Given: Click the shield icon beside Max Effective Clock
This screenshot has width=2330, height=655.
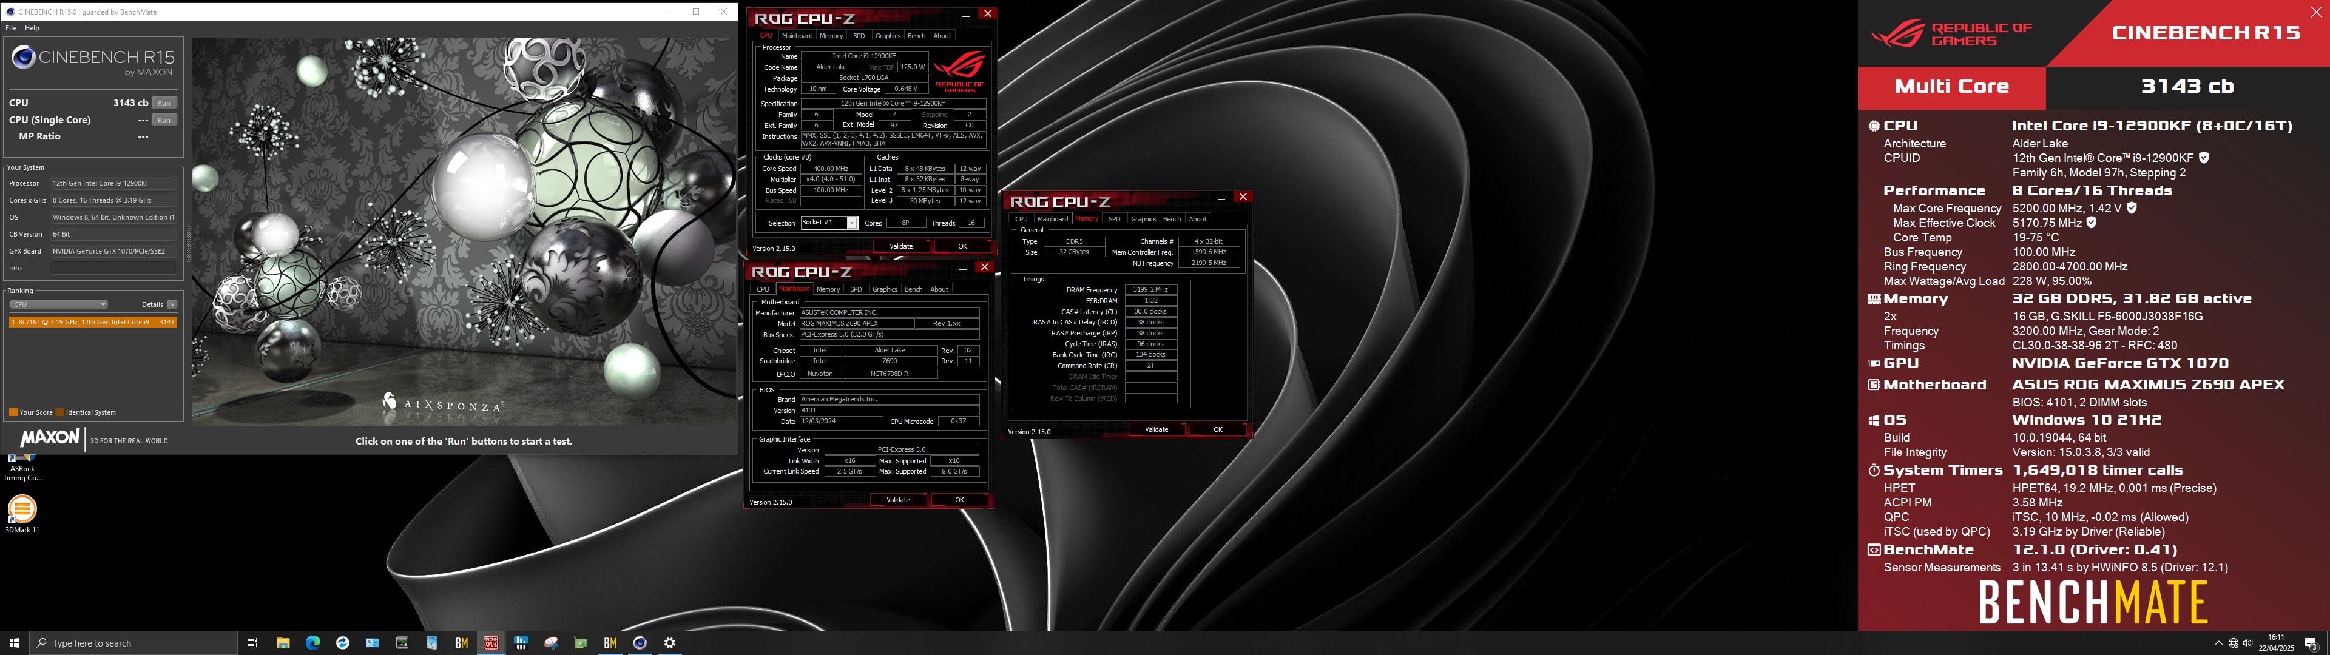Looking at the screenshot, I should [x=2091, y=223].
